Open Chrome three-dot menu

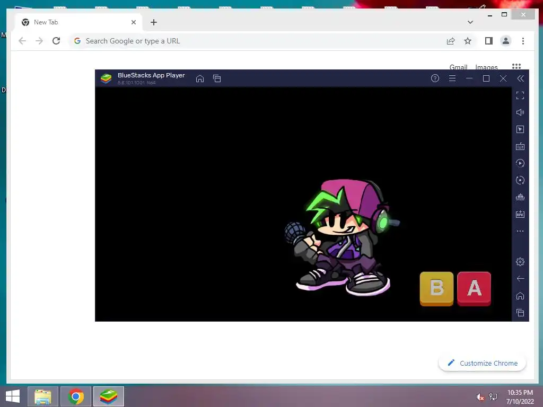(x=523, y=41)
